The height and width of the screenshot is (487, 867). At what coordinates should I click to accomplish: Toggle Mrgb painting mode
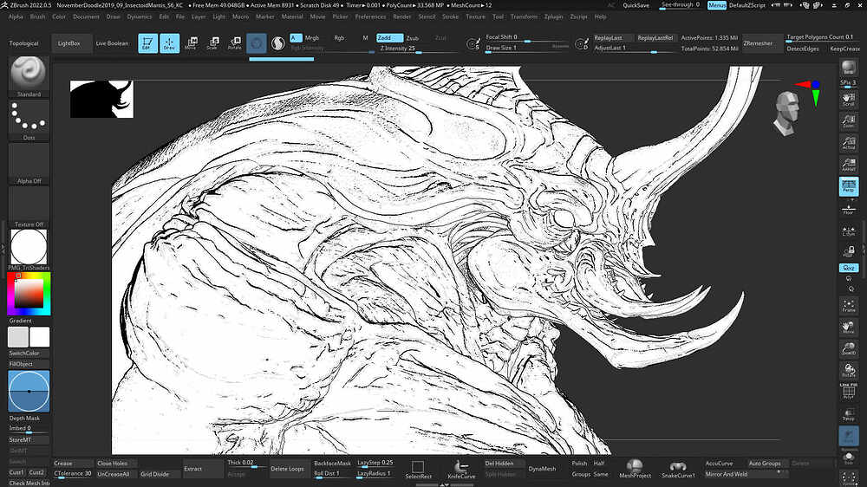click(x=312, y=38)
